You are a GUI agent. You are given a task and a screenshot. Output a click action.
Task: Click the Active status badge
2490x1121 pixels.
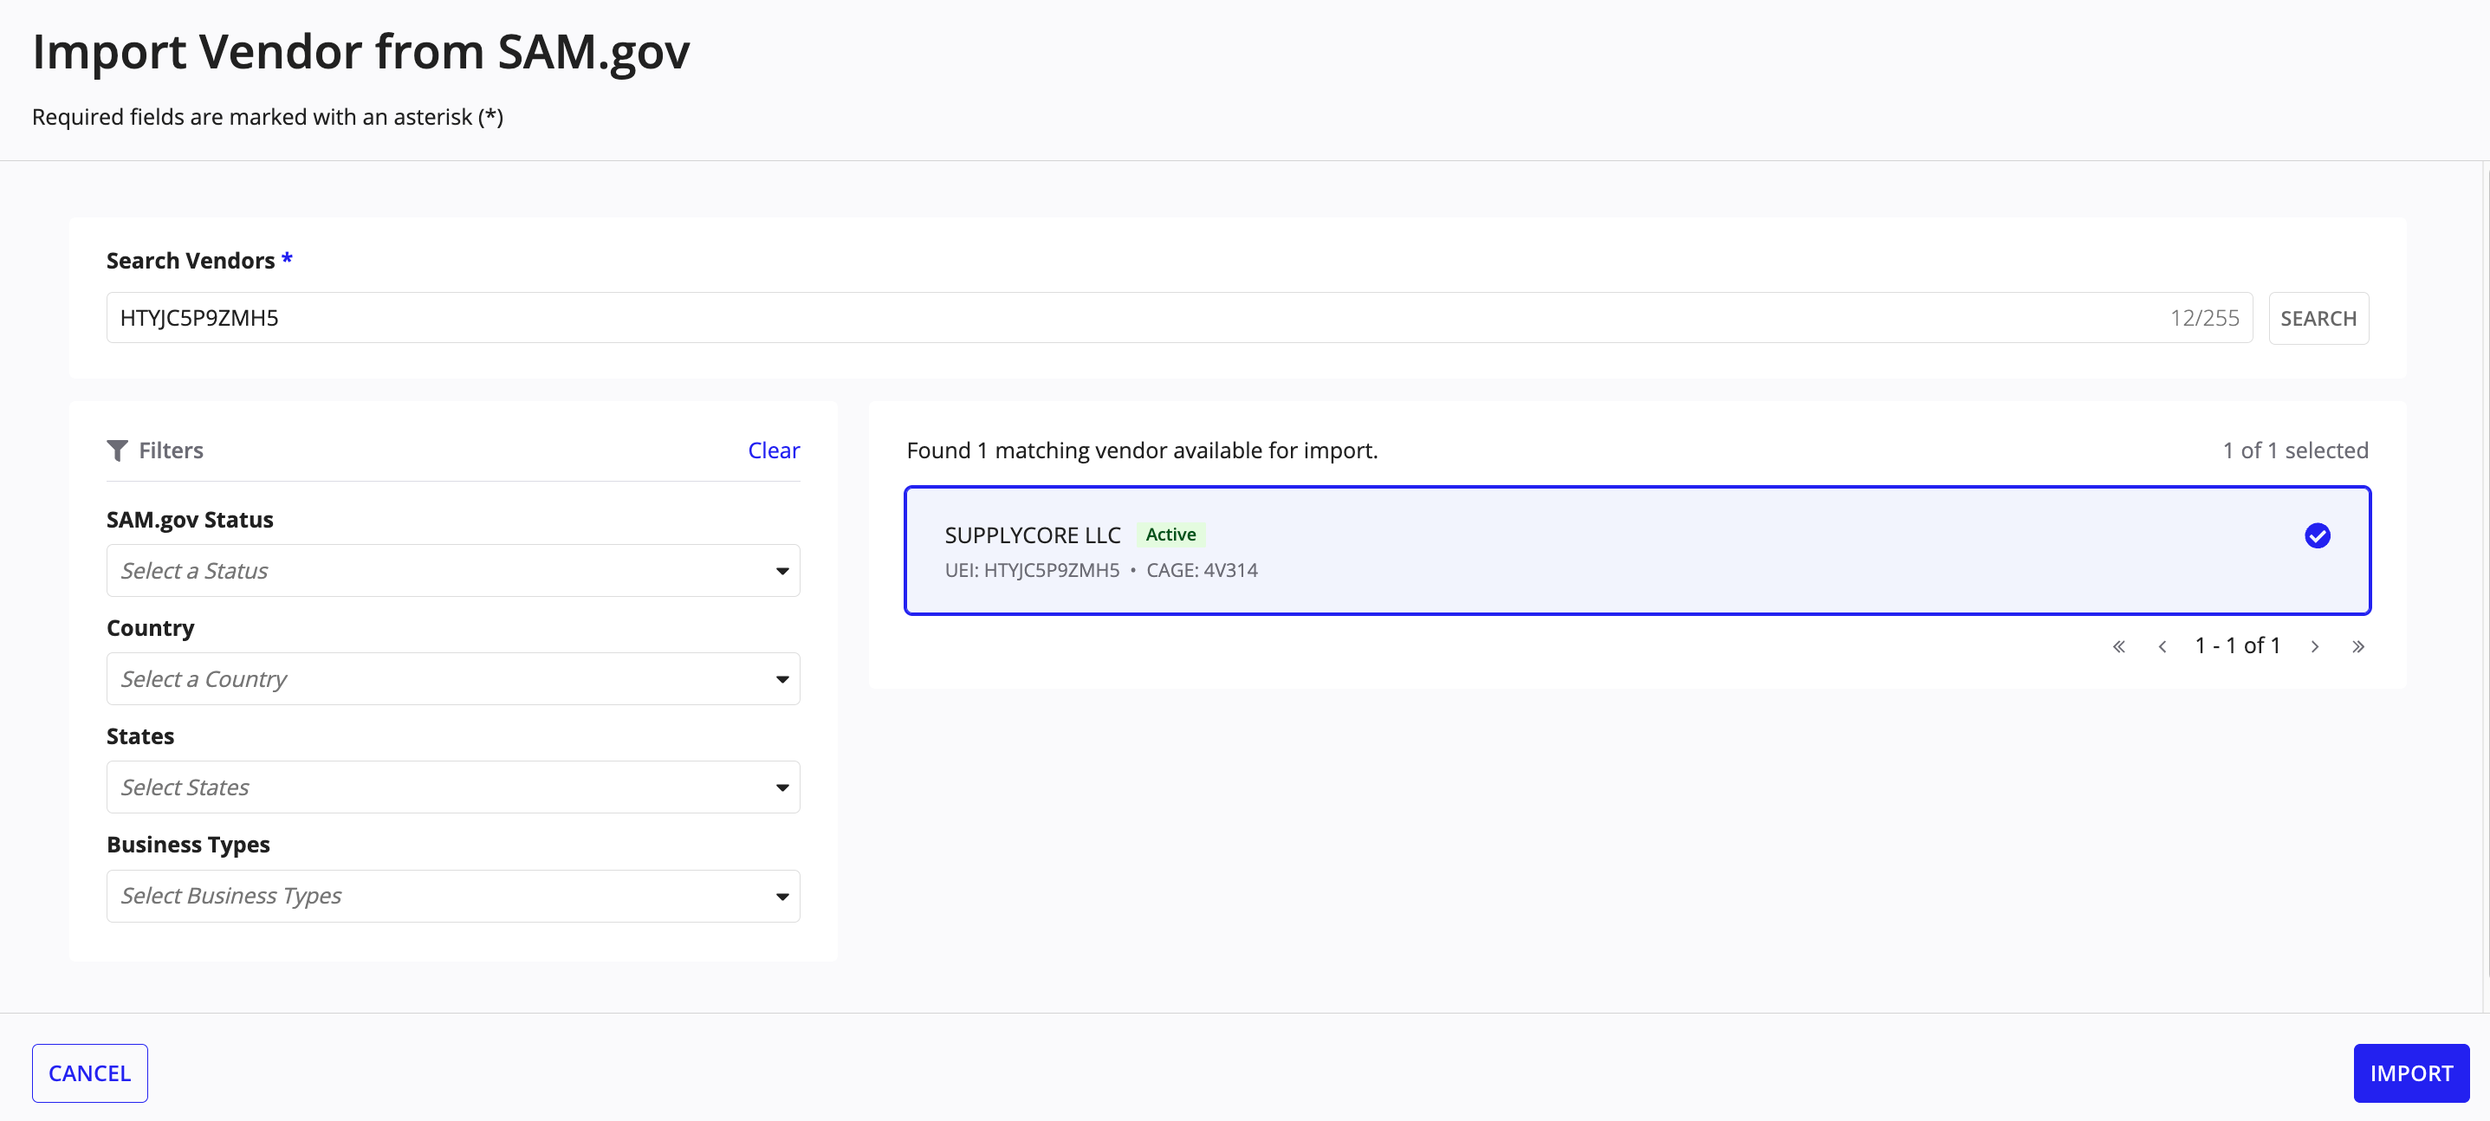coord(1170,535)
